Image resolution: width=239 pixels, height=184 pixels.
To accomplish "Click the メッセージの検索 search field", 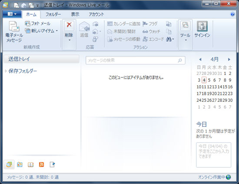I will [x=135, y=60].
